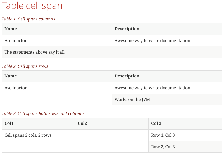Select the "Row 2, Col 3" cell
Screen dimensions: 224x155
click(x=163, y=147)
